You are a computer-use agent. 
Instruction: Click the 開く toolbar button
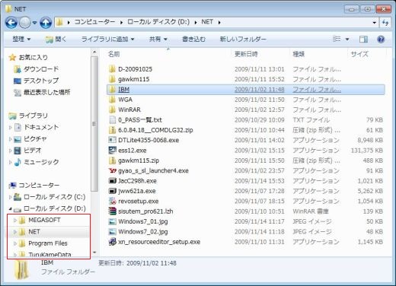pyautogui.click(x=56, y=39)
